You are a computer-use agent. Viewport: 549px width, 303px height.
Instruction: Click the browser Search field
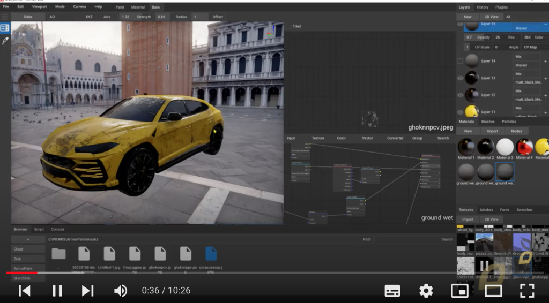(x=414, y=239)
